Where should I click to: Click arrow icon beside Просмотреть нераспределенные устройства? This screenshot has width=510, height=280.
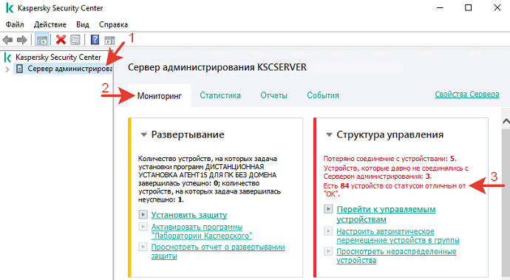pyautogui.click(x=328, y=251)
